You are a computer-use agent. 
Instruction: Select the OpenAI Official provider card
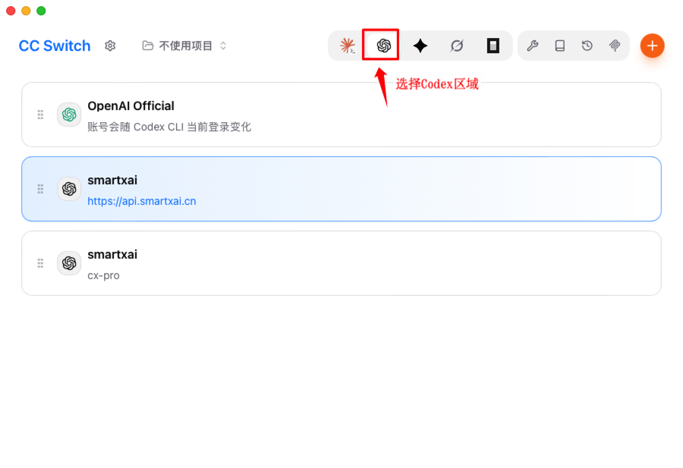[x=341, y=115]
